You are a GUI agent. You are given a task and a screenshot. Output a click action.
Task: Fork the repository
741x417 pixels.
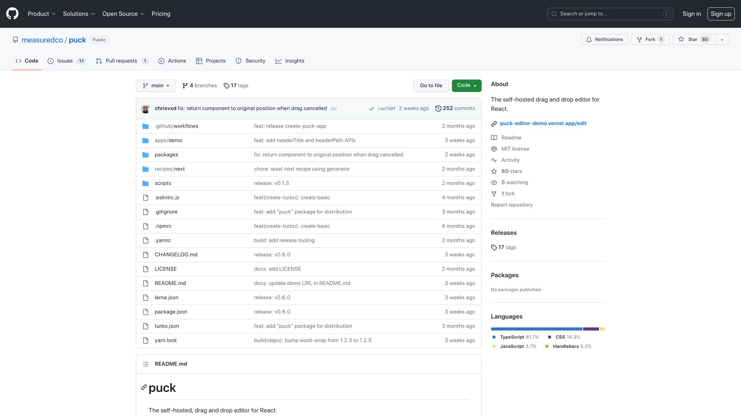(651, 39)
